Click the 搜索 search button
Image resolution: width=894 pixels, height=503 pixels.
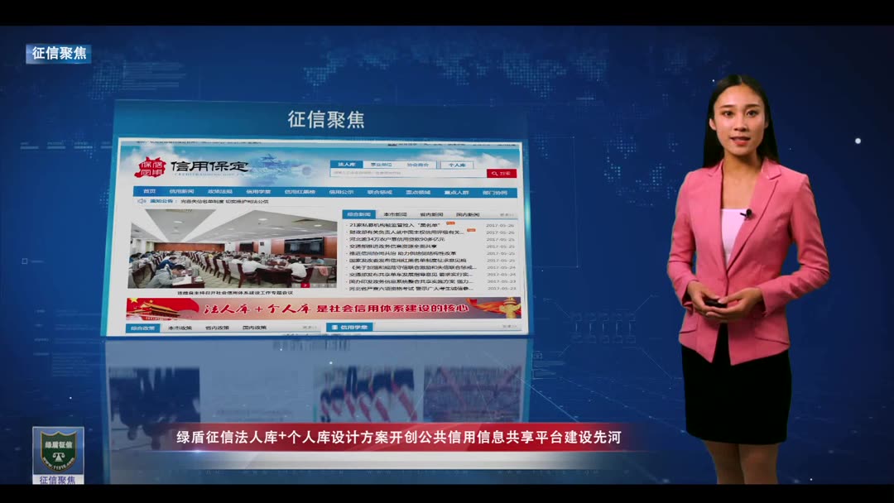(x=502, y=174)
